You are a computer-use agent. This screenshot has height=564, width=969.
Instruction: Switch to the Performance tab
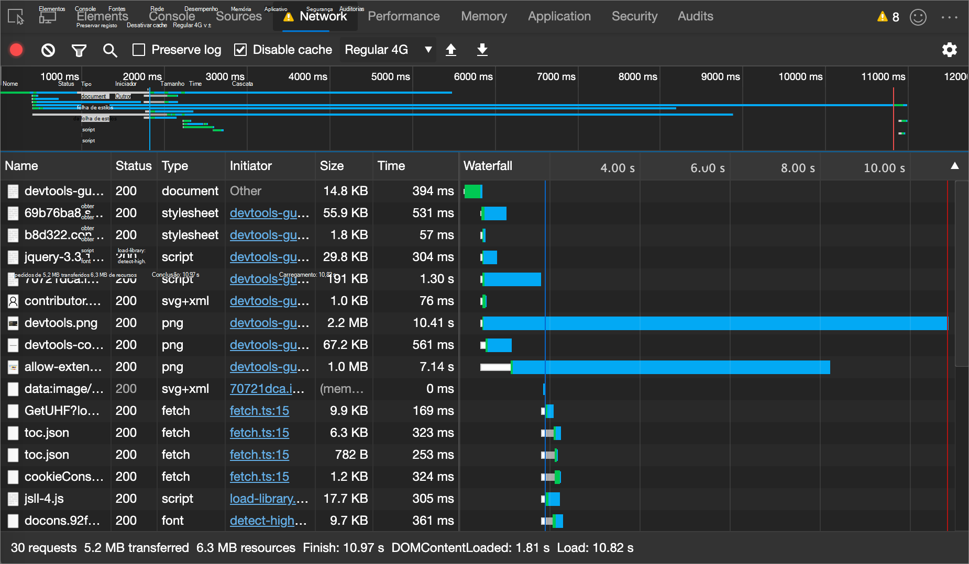tap(403, 17)
